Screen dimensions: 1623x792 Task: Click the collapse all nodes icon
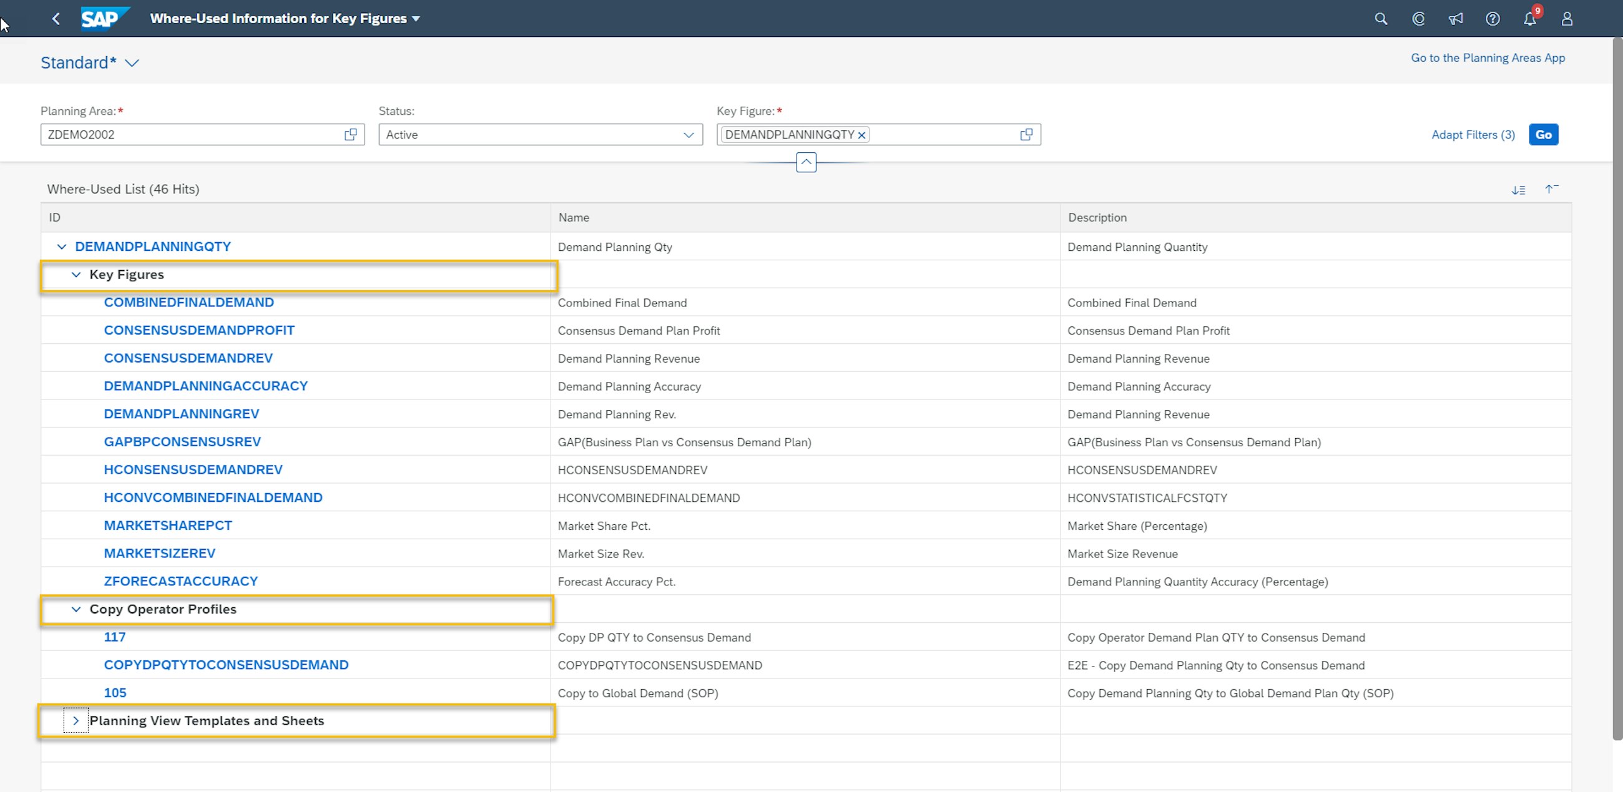click(x=1551, y=188)
